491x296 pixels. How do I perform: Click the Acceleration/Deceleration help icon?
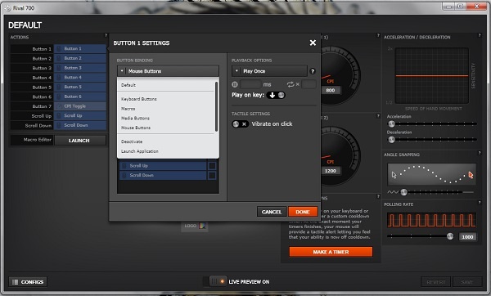(x=480, y=35)
